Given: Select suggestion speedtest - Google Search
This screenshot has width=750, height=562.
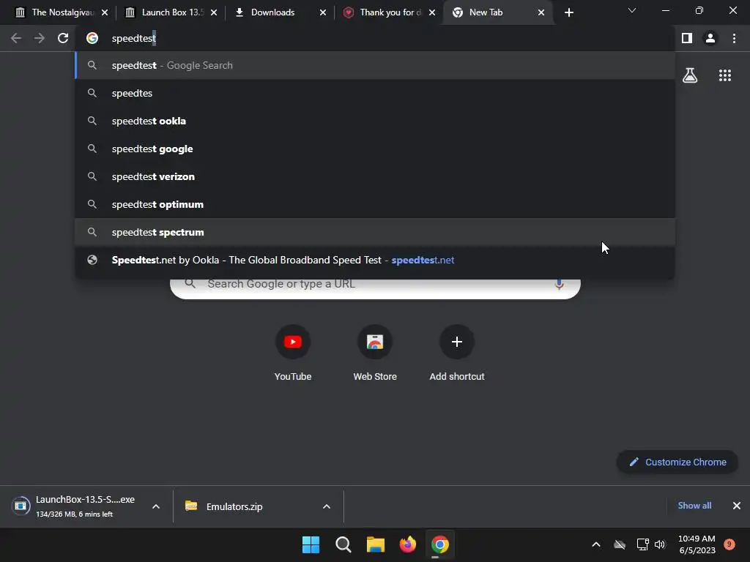Looking at the screenshot, I should (375, 65).
